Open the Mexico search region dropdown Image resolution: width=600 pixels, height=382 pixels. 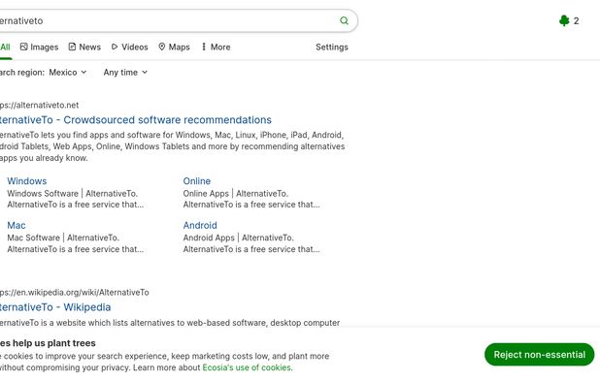click(x=68, y=72)
